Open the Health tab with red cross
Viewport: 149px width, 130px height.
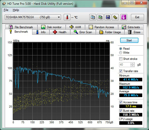coord(60,32)
